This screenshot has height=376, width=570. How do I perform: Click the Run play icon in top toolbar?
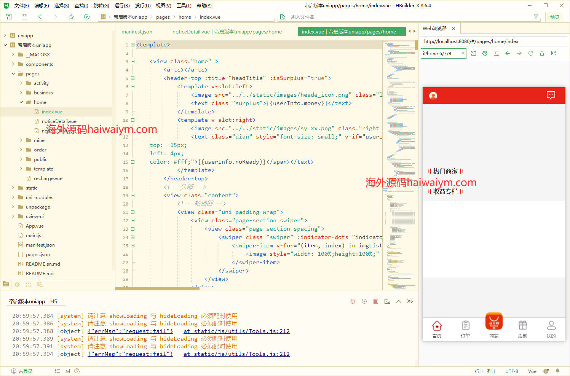[87, 17]
